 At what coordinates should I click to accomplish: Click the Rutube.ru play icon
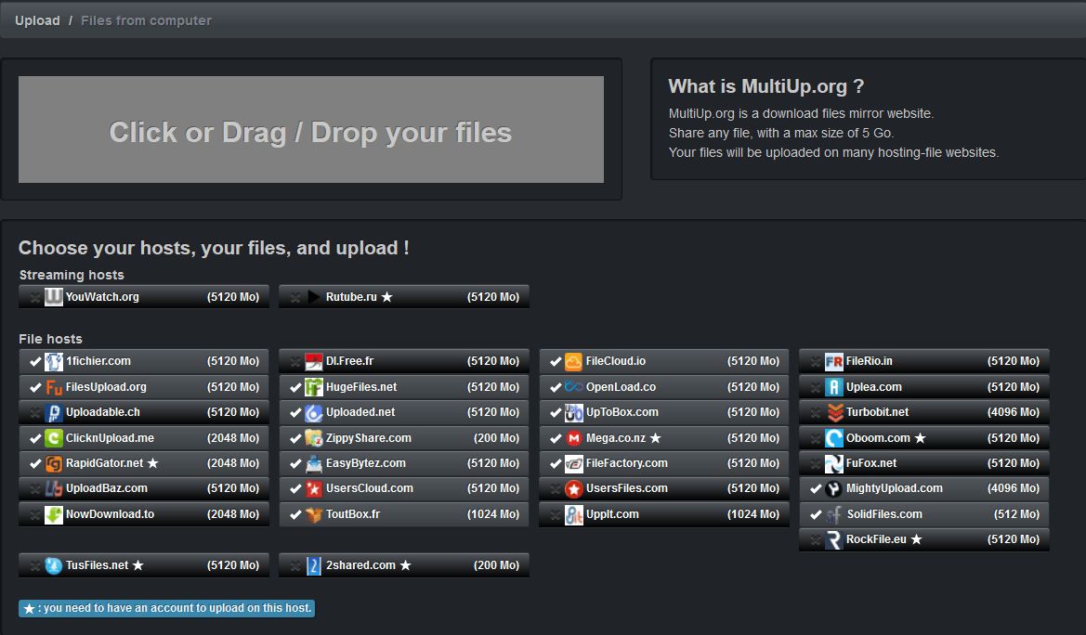[313, 297]
